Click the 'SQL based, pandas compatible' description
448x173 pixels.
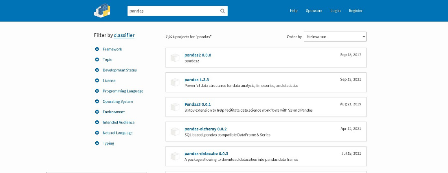pos(227,135)
